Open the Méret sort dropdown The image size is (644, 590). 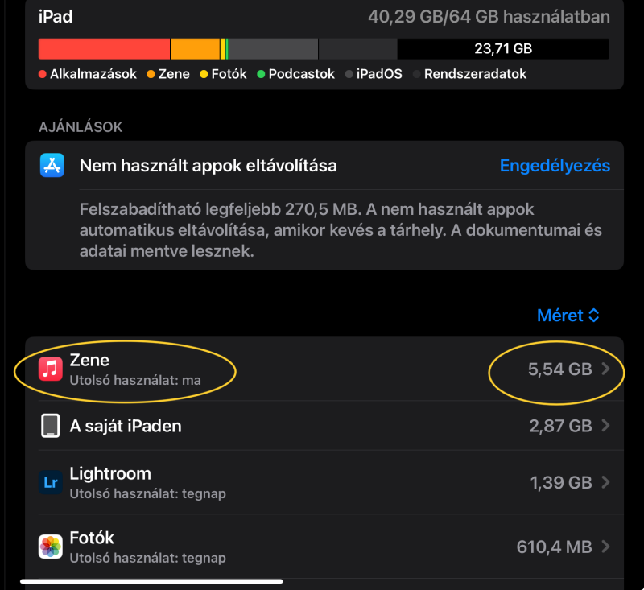click(x=568, y=316)
